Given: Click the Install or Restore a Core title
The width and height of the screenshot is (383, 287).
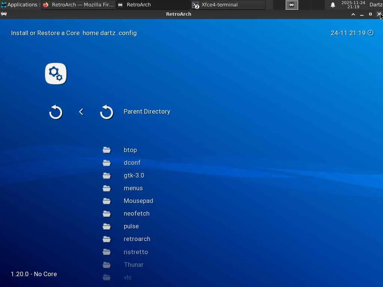Looking at the screenshot, I should (x=45, y=33).
